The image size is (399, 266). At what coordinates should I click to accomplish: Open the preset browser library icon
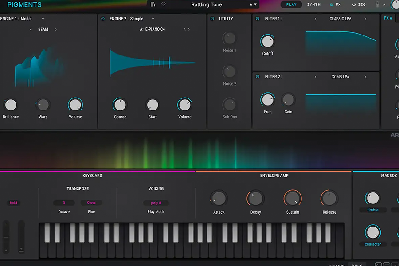(x=153, y=4)
